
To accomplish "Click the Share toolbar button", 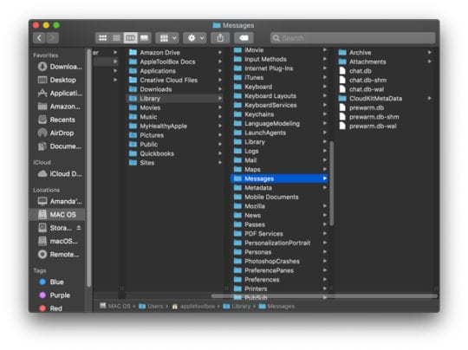I will click(x=220, y=38).
